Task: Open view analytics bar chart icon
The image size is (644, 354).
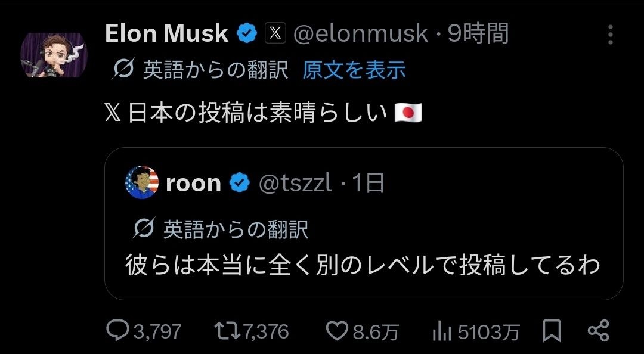Action: (x=441, y=331)
